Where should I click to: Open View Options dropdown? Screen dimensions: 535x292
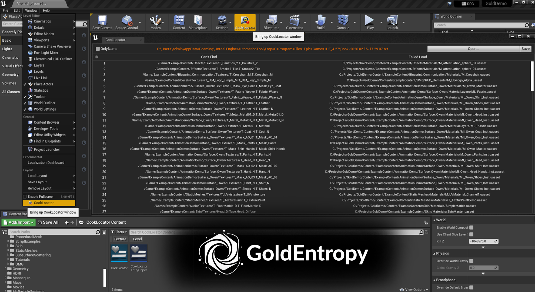[414, 290]
